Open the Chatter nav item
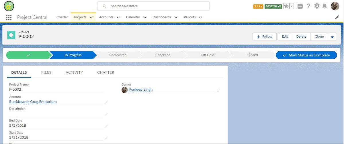 (x=62, y=17)
